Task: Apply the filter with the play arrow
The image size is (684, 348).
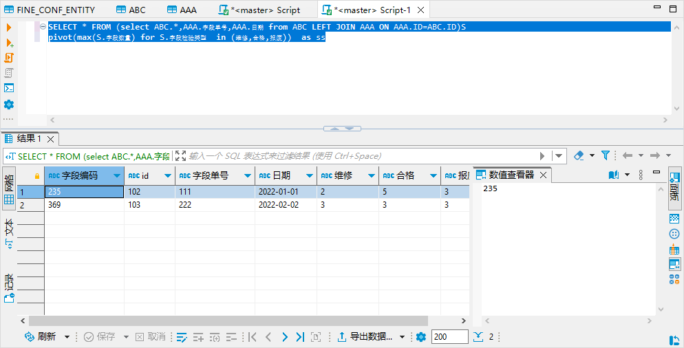Action: (x=542, y=155)
